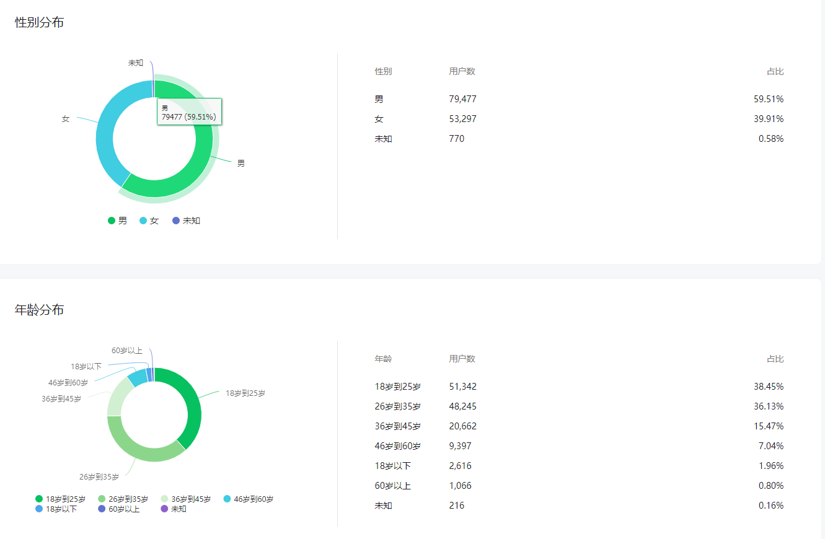Toggle the purple 未知 age legend entry
This screenshot has width=825, height=539.
coord(174,509)
